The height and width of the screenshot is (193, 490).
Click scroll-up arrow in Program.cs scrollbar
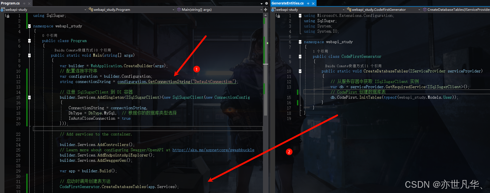coord(266,15)
